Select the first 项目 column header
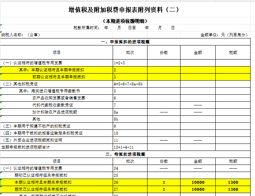Viewport: 255px width, 196px height. point(56,53)
